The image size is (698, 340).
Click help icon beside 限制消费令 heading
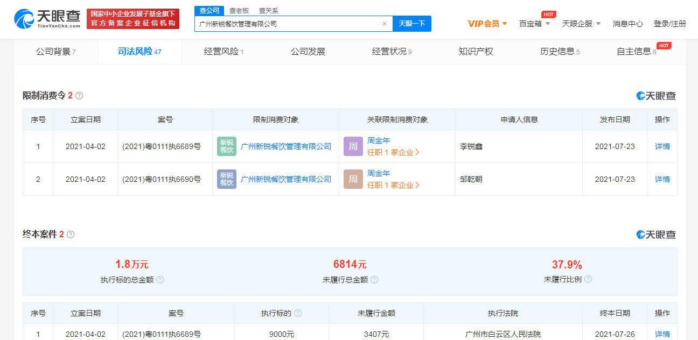click(79, 96)
